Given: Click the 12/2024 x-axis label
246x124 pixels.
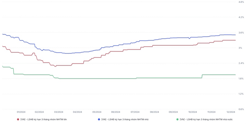Looking at the screenshot, I should [231, 112].
